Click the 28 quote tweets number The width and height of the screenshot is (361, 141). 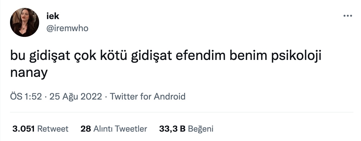pos(86,129)
